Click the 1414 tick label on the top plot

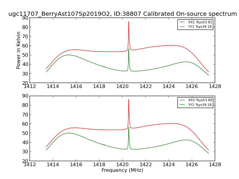pos(53,87)
